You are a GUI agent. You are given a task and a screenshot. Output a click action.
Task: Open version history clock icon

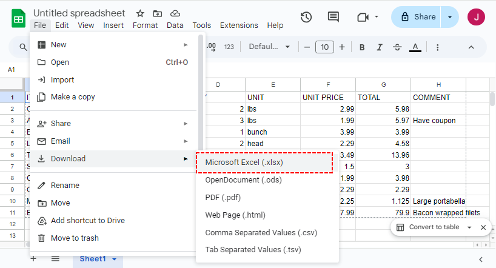point(306,17)
